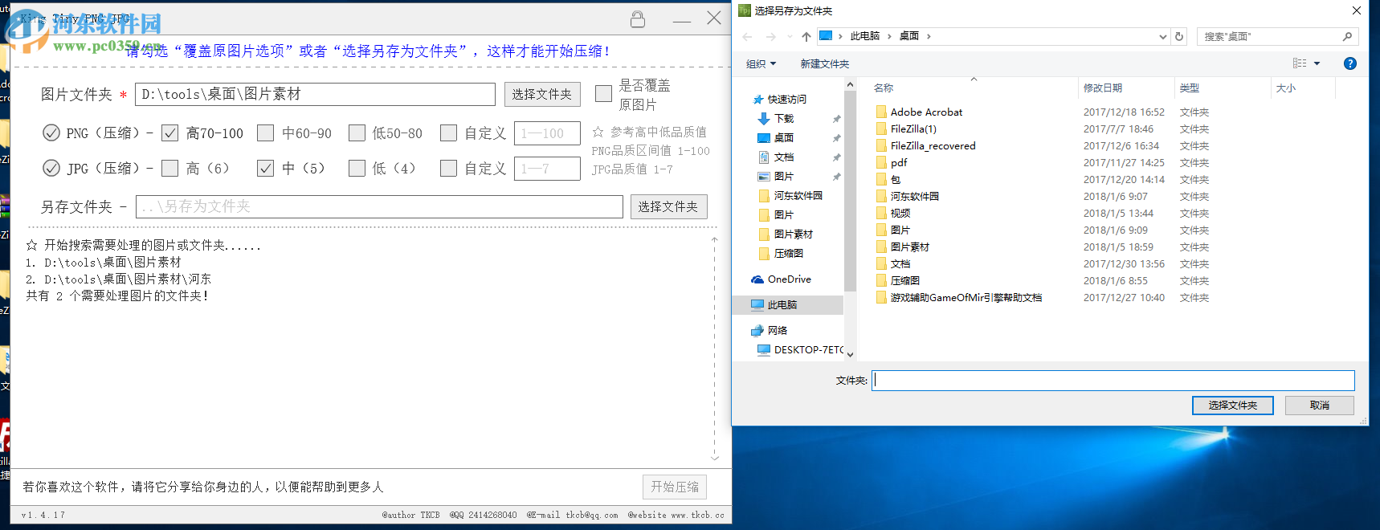This screenshot has height=530, width=1380.
Task: Expand view options dropdown arrow
Action: click(1317, 63)
